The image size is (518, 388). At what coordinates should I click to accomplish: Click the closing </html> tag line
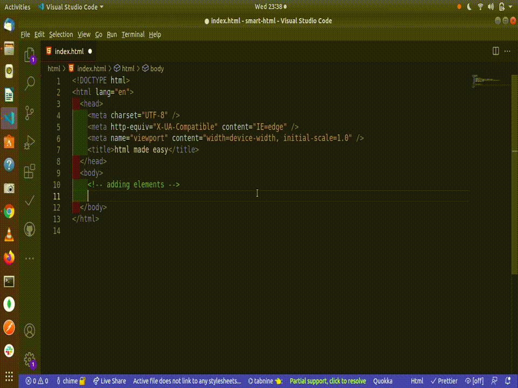point(86,219)
